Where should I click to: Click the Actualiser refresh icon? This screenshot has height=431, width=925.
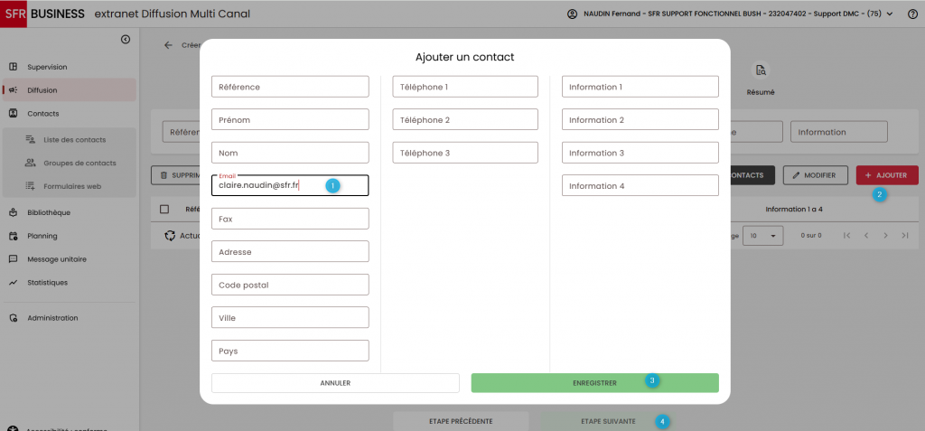point(170,236)
